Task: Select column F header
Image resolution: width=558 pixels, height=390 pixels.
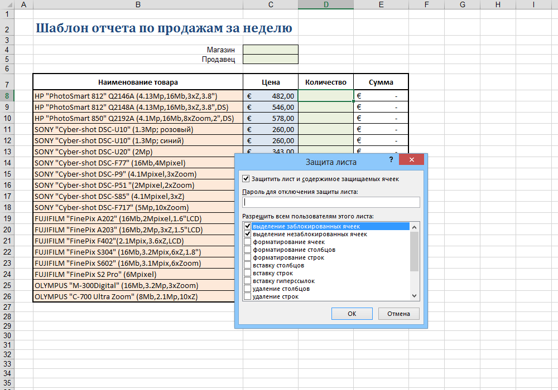Action: click(x=426, y=4)
